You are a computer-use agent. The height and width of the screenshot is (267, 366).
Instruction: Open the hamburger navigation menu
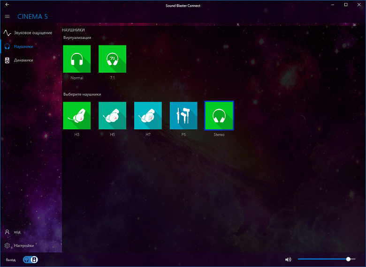coord(7,16)
